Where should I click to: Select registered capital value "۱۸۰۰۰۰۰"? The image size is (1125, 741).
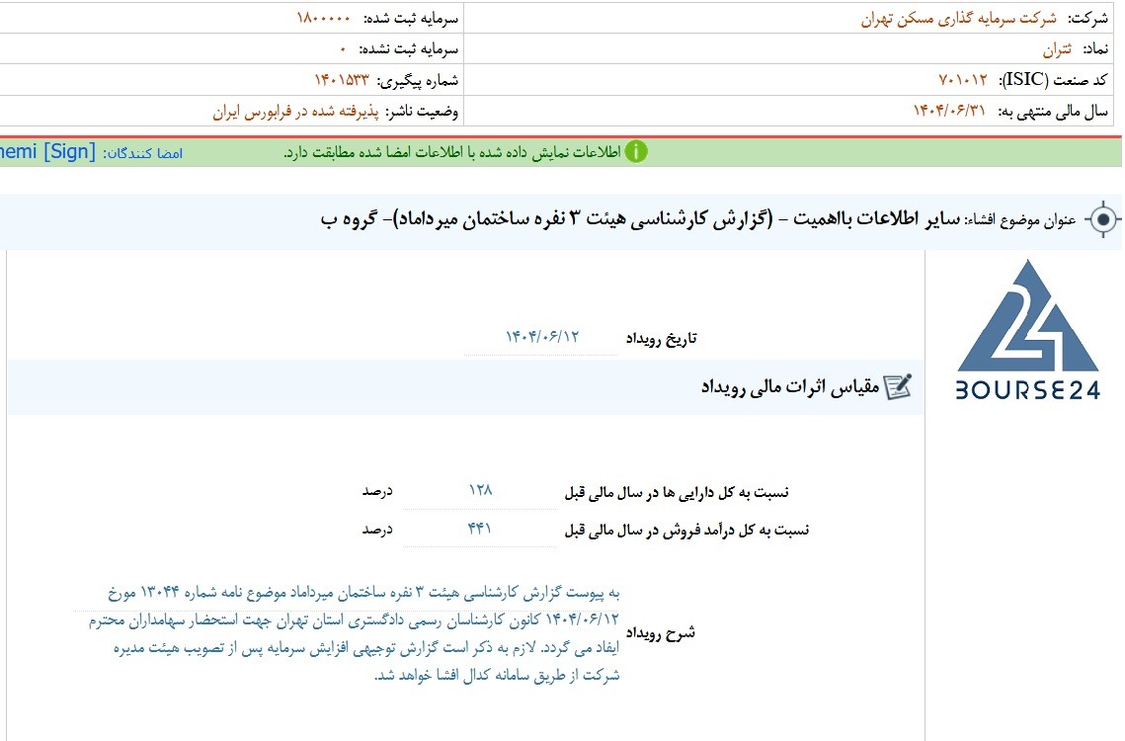pos(324,19)
